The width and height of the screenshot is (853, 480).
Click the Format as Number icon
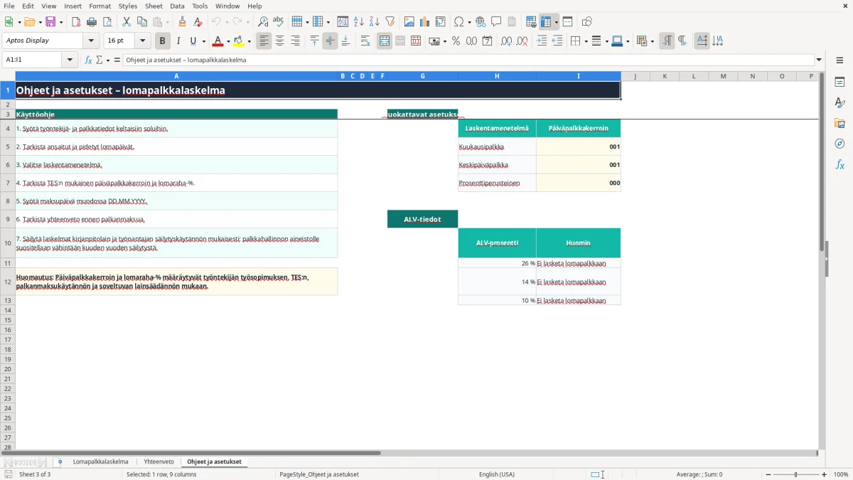pyautogui.click(x=471, y=41)
